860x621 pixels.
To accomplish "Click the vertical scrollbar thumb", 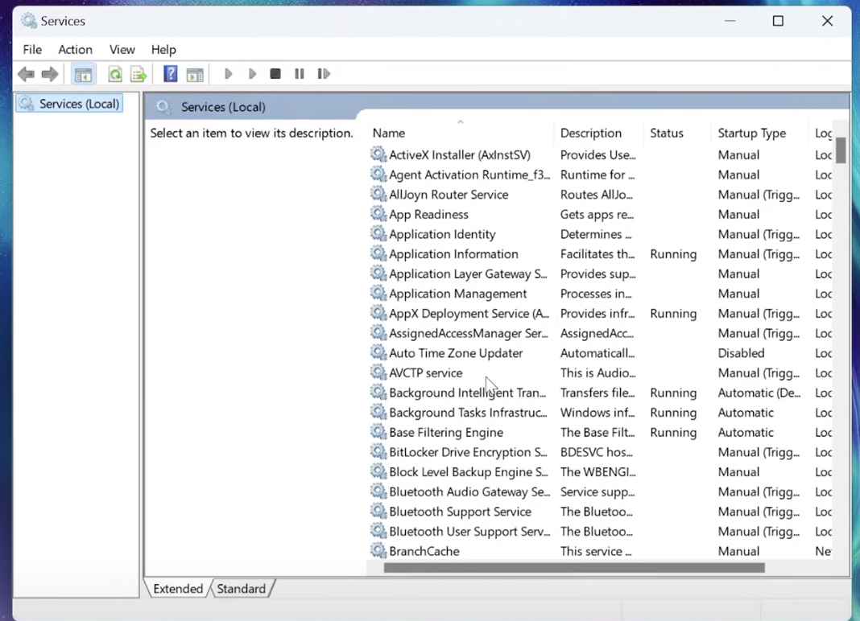I will tap(840, 150).
